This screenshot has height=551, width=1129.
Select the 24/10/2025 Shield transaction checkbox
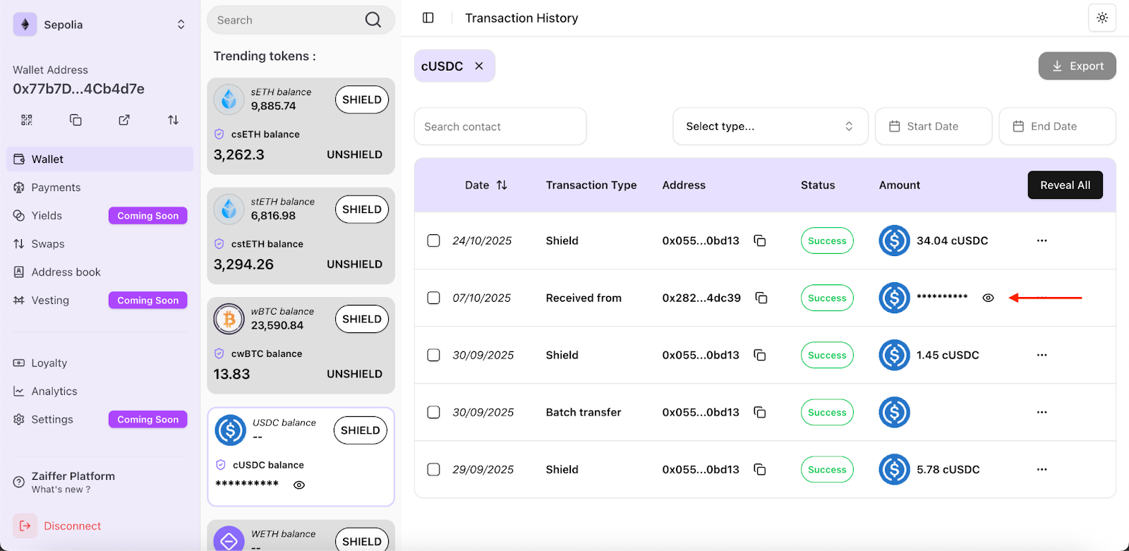[x=434, y=241]
